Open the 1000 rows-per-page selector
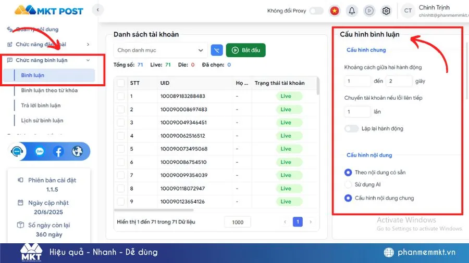The height and width of the screenshot is (263, 469). coord(238,222)
